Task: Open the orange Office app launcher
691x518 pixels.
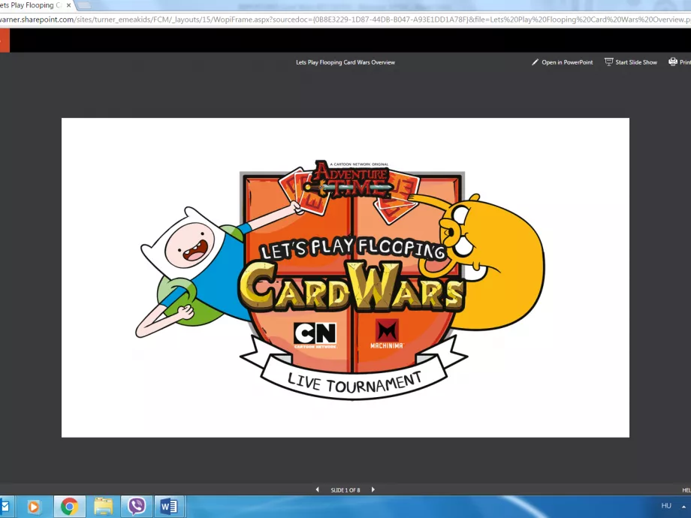Action: click(x=5, y=41)
